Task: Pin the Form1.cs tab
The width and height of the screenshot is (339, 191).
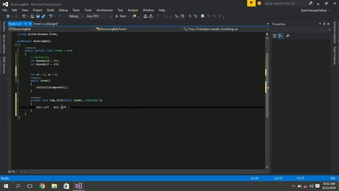Action: click(x=25, y=24)
